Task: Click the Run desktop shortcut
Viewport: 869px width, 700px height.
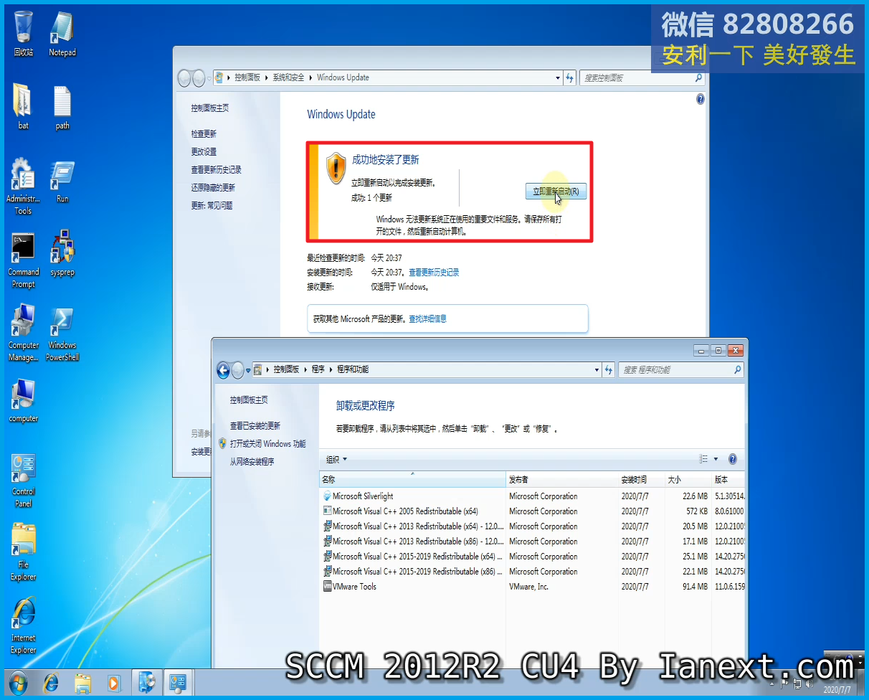Action: point(62,181)
